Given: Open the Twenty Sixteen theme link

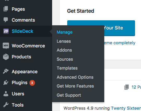Looking at the screenshot, I should [126, 108].
